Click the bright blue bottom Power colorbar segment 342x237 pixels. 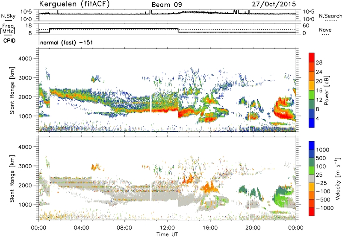312,123
